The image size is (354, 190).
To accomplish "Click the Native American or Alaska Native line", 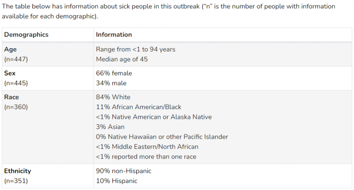I will point(154,117).
